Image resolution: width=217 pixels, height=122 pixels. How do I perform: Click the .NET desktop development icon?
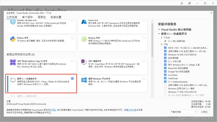tap(84, 62)
